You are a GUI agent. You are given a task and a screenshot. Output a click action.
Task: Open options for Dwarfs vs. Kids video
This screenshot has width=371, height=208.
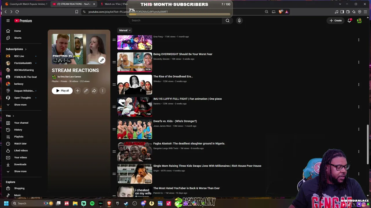[359, 129]
